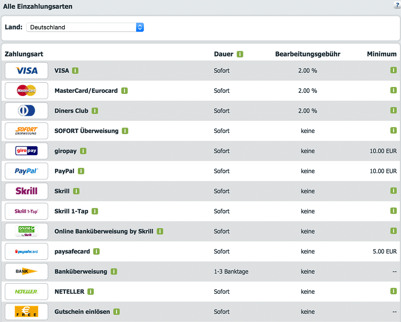Open info icon beside Diners Club
Image resolution: width=401 pixels, height=322 pixels.
tap(95, 111)
